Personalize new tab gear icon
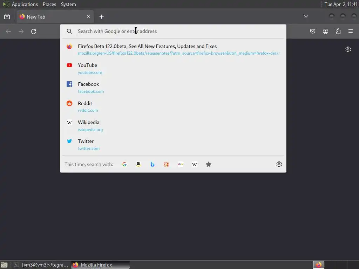 tap(348, 49)
